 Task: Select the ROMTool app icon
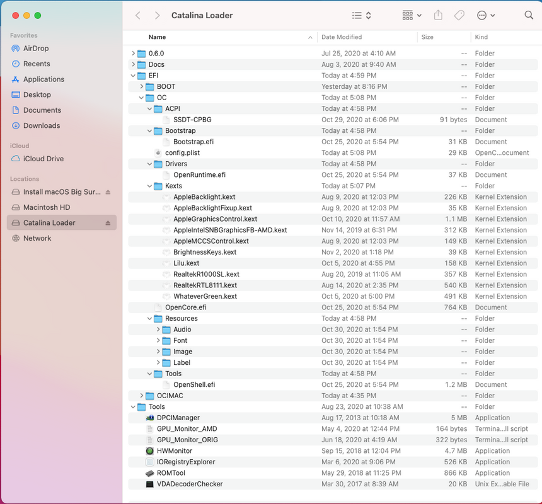click(149, 473)
